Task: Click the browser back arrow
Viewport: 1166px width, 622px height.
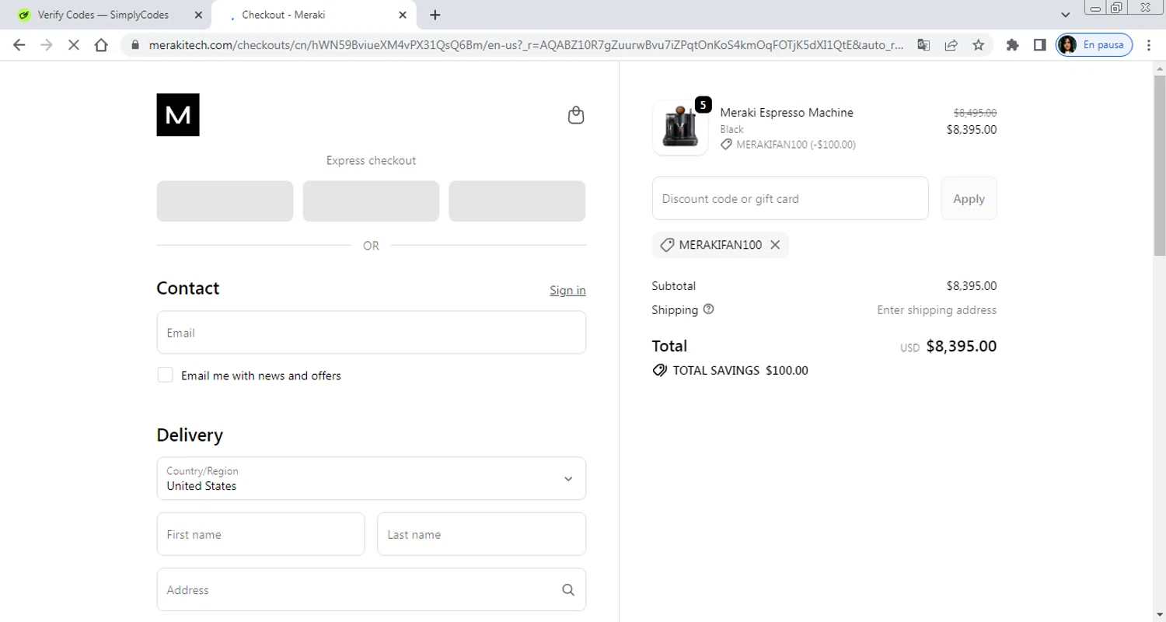Action: pyautogui.click(x=19, y=45)
